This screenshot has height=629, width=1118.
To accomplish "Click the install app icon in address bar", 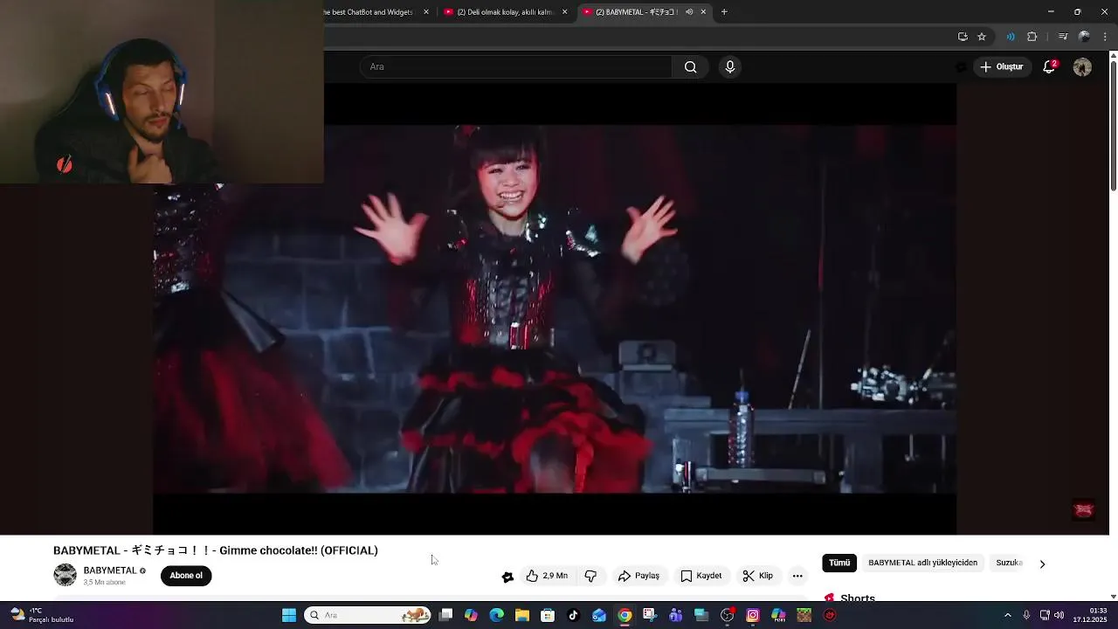I will (963, 37).
